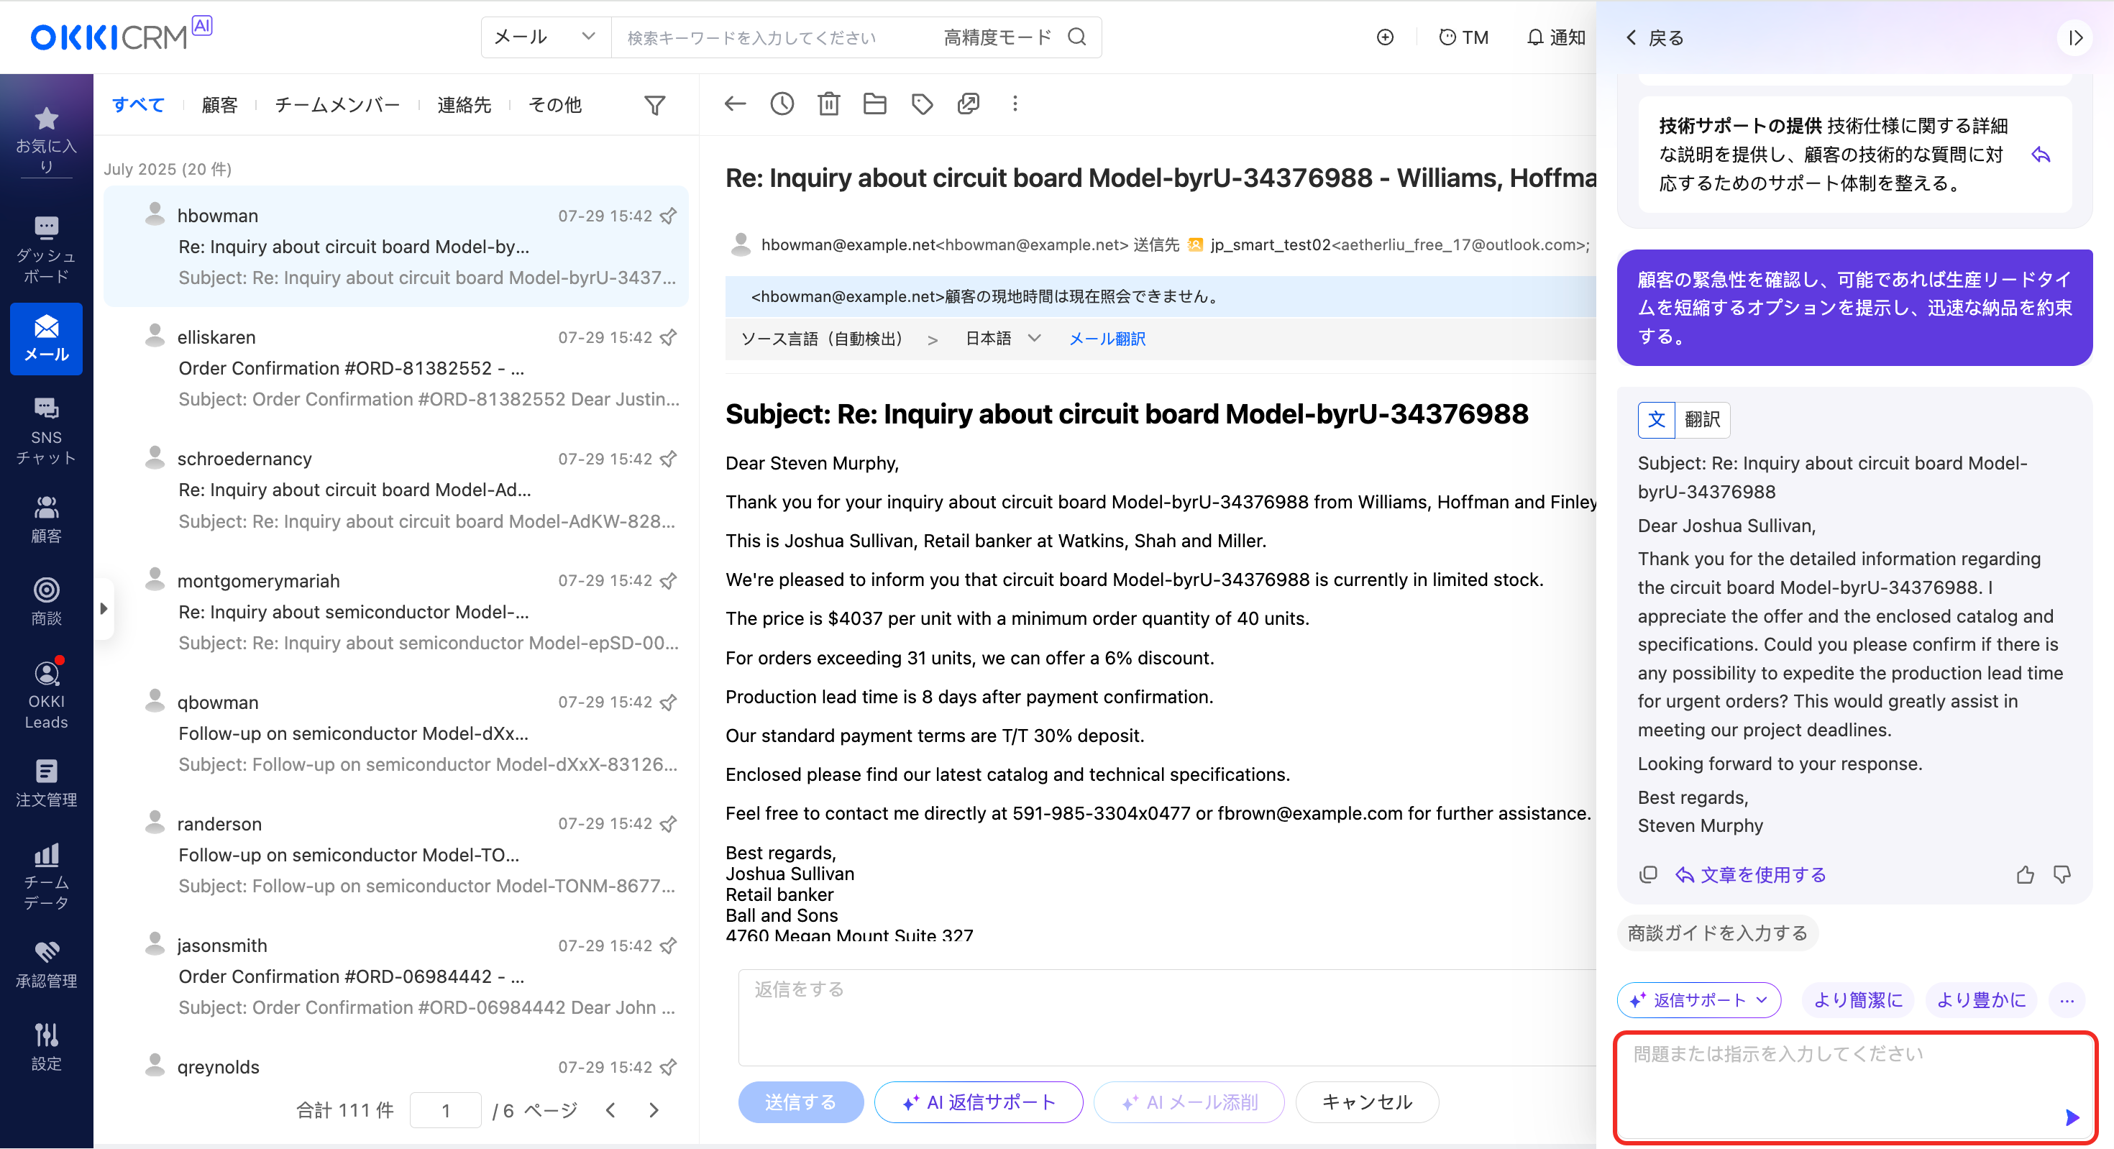Click the メール翻訳 link
The image size is (2114, 1149).
[x=1107, y=338]
